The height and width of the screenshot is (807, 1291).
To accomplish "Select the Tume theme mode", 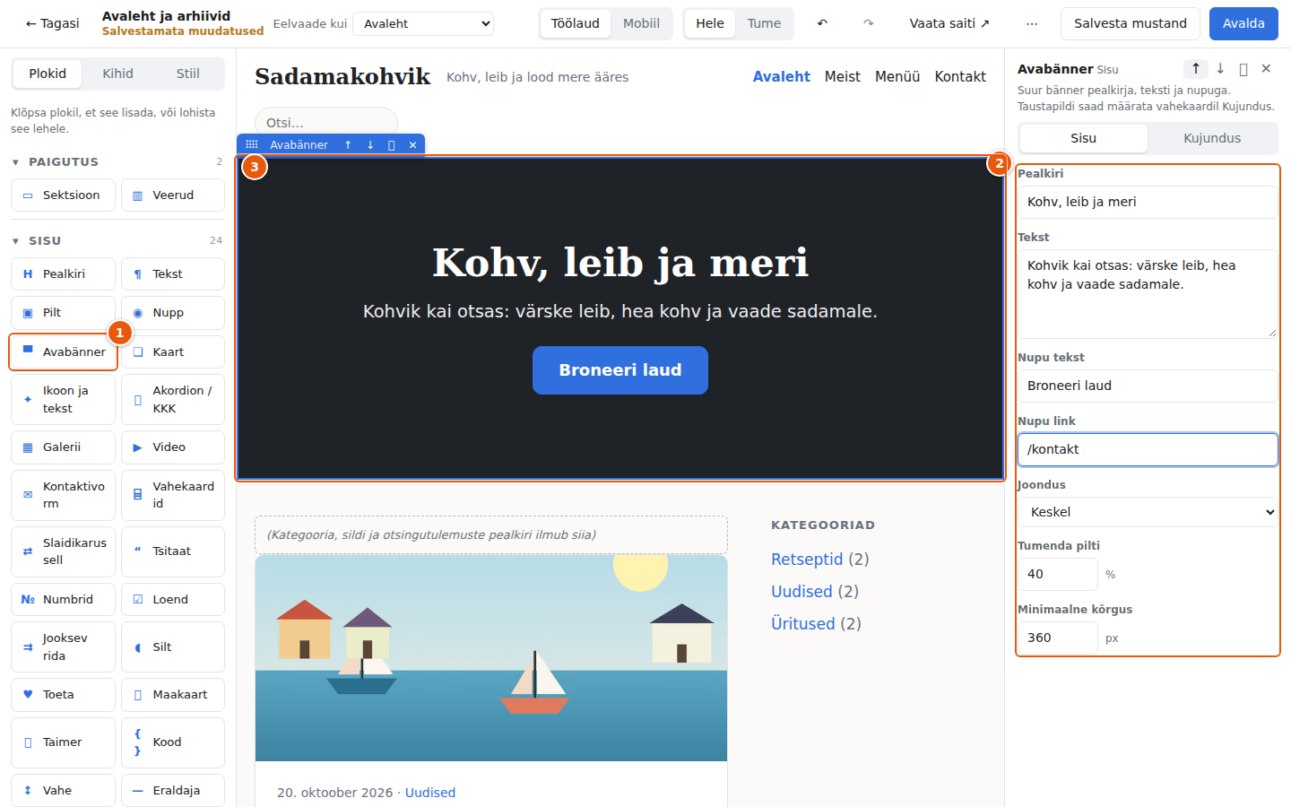I will [764, 23].
